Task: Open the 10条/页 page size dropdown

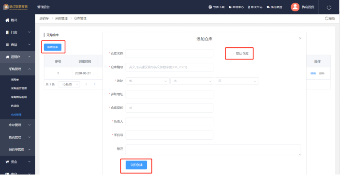Action: (x=69, y=84)
